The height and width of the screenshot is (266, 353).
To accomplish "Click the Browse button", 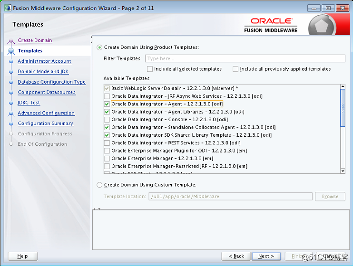I will (330, 196).
